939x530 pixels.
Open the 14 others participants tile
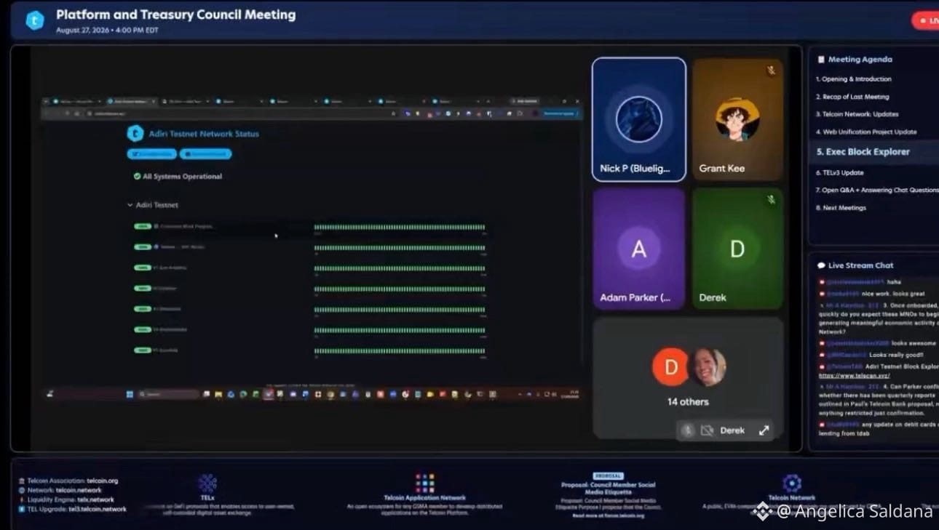point(688,377)
